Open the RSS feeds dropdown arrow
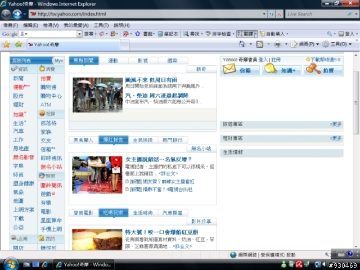 pos(268,44)
